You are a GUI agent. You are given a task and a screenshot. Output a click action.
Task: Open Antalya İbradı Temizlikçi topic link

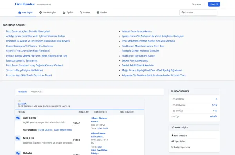(35, 36)
